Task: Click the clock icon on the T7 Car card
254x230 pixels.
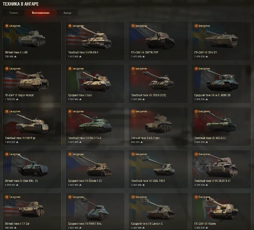Action: coord(7,197)
